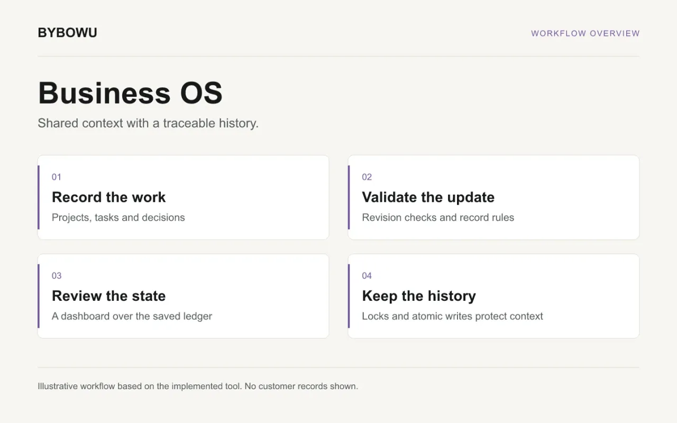This screenshot has height=423, width=677.
Task: Click 'A dashboard over the saved ledger' text
Action: [x=132, y=316]
